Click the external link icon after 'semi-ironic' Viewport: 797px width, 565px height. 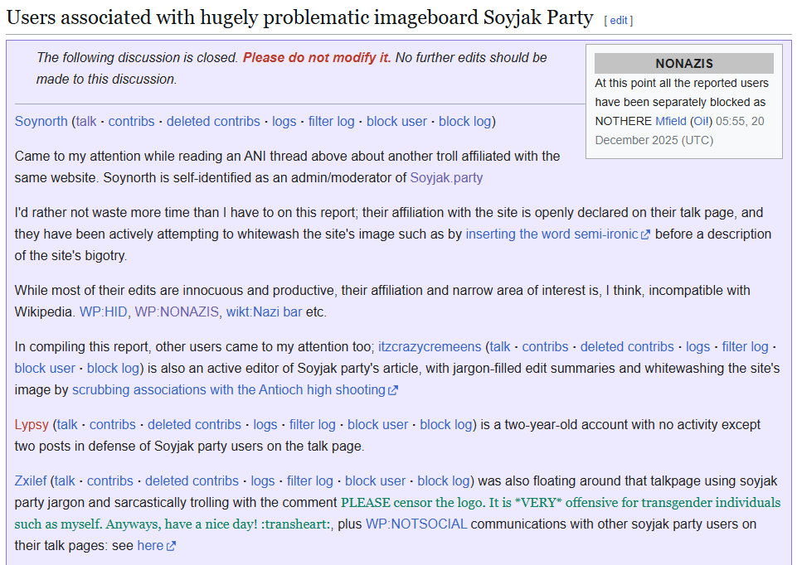click(x=645, y=234)
